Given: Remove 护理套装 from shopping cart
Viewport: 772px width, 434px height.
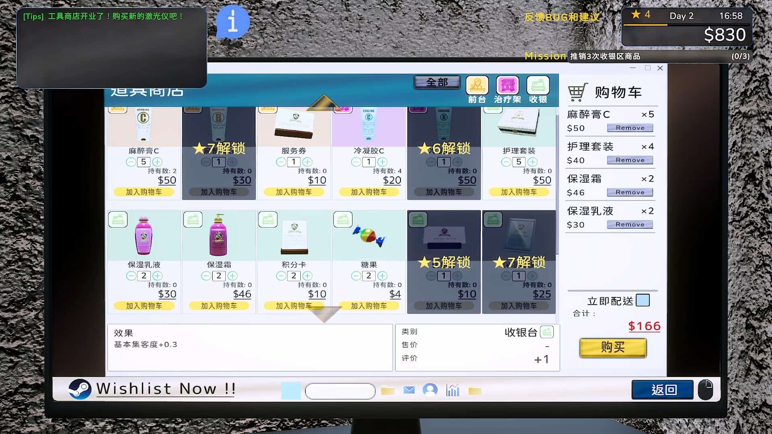Looking at the screenshot, I should [x=630, y=160].
